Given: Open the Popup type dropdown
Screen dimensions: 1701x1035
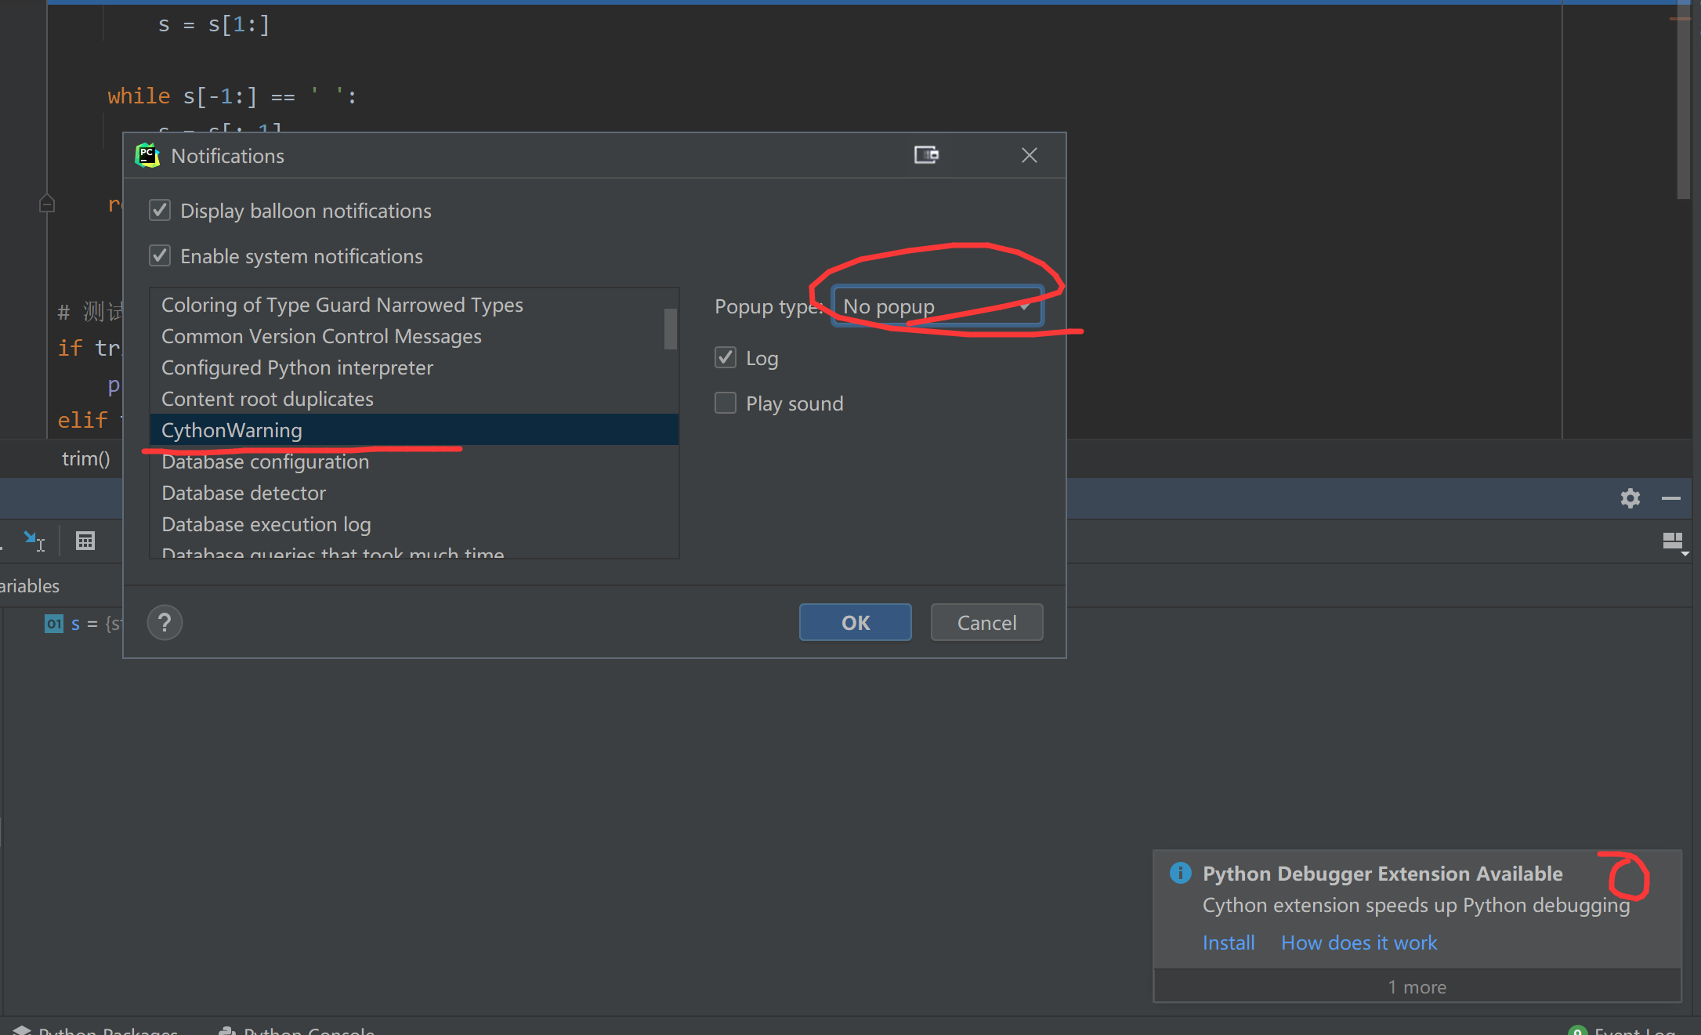Looking at the screenshot, I should [937, 306].
